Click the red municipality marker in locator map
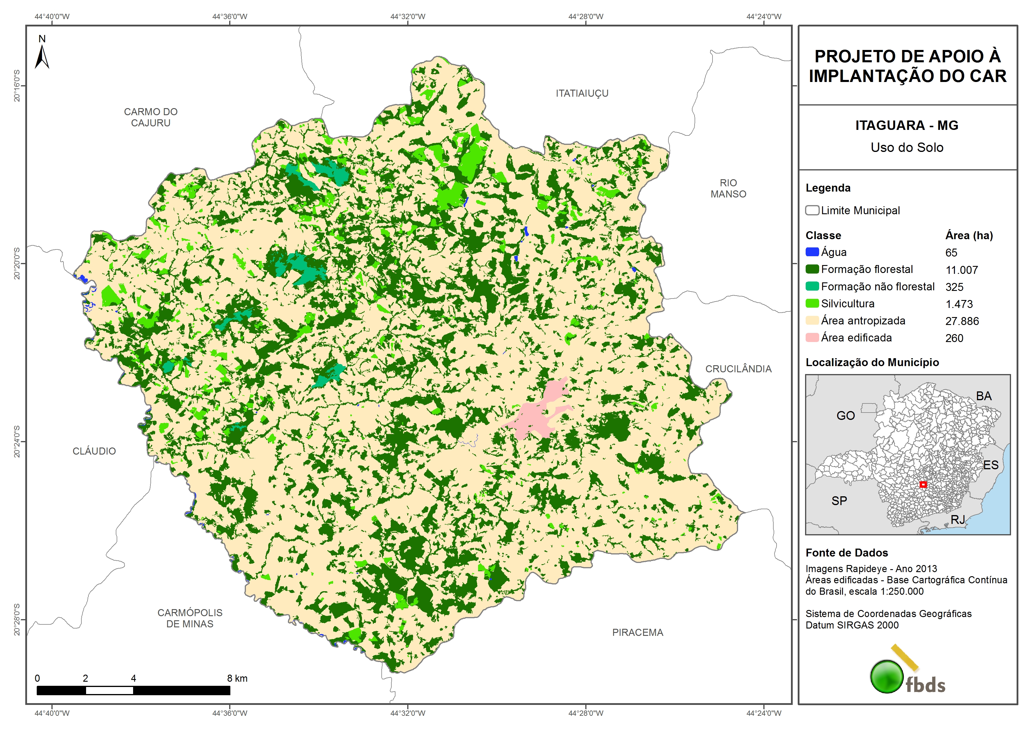 pos(923,484)
